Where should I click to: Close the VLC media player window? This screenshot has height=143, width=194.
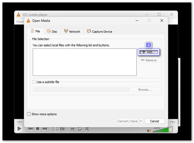coord(172,14)
